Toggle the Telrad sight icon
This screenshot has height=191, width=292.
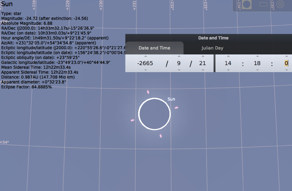point(280,5)
